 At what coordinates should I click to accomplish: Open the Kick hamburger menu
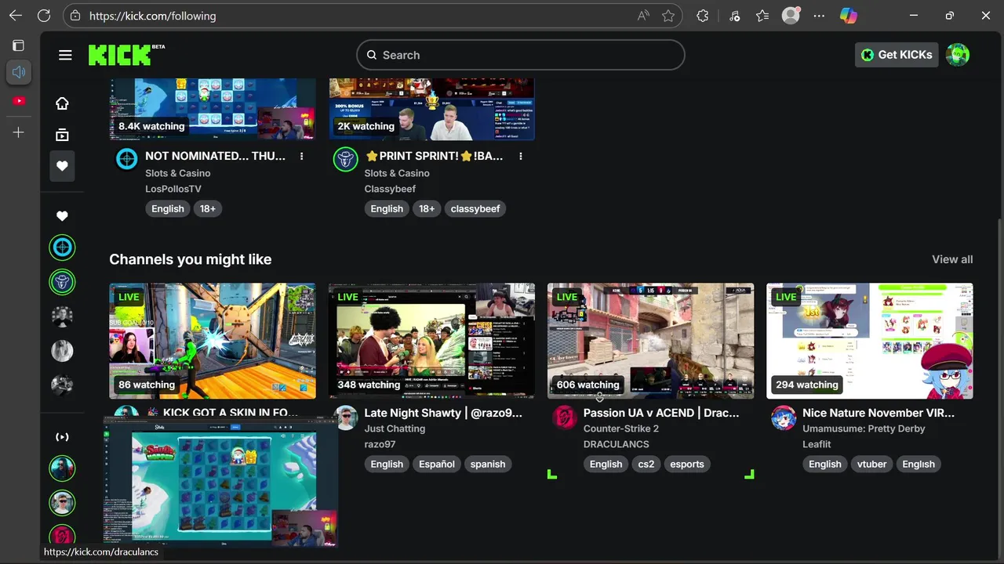[65, 55]
